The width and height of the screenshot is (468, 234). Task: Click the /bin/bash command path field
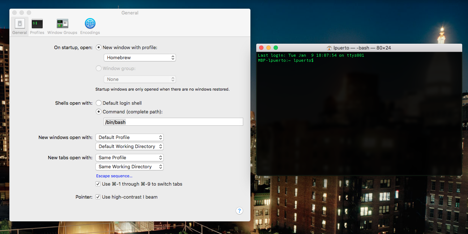point(173,122)
